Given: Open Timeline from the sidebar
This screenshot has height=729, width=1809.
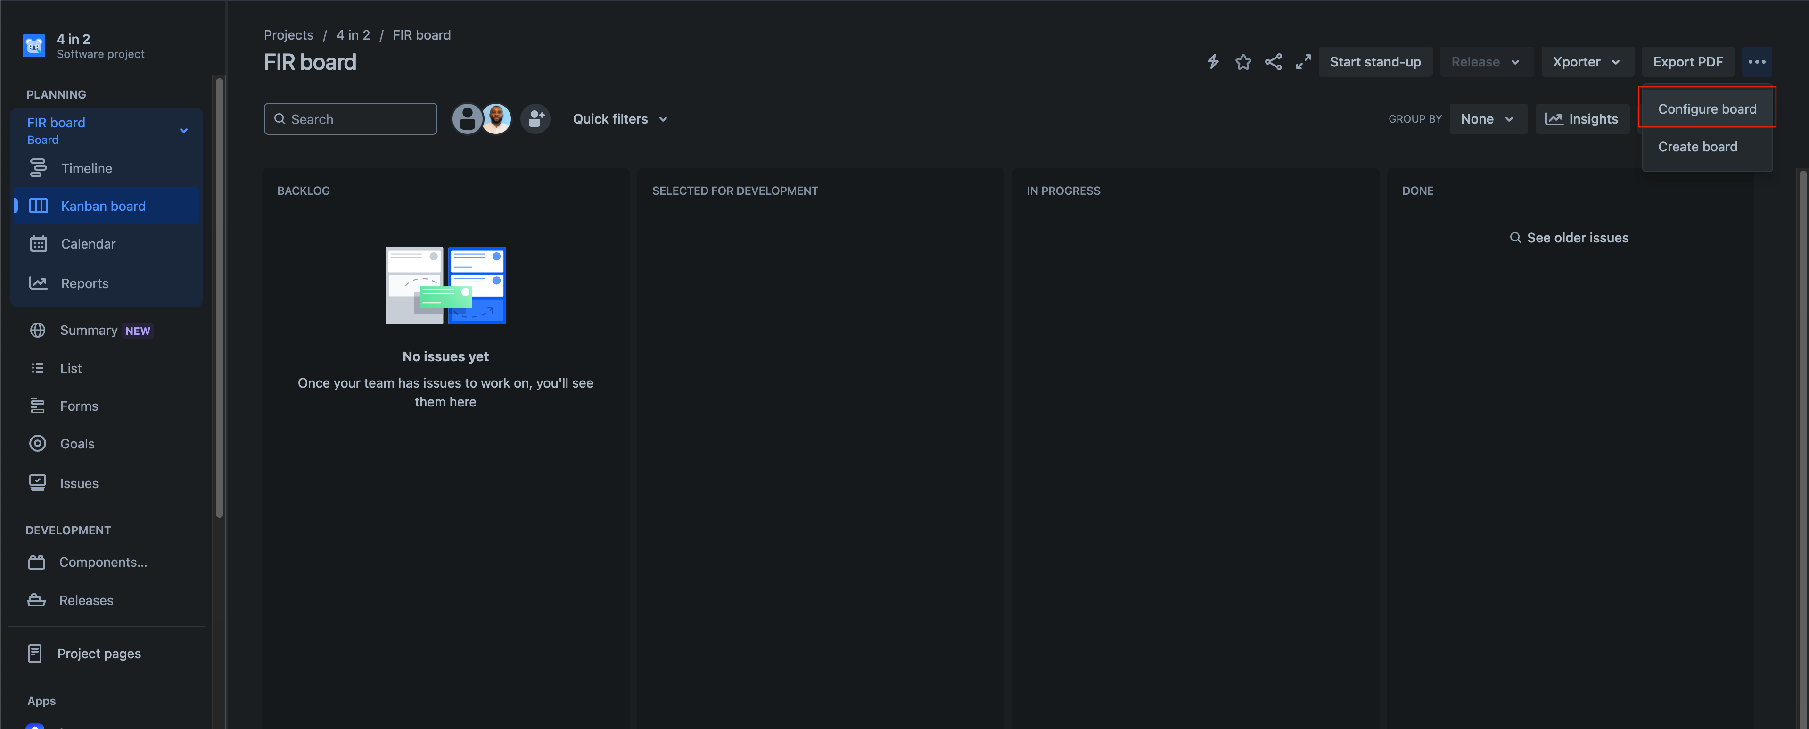Looking at the screenshot, I should click(x=86, y=168).
